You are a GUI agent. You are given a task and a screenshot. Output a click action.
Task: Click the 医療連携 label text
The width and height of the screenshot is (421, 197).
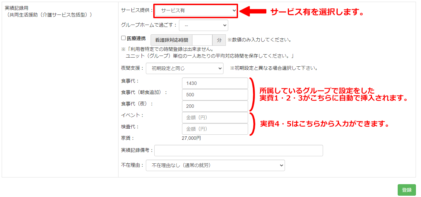tap(136, 38)
